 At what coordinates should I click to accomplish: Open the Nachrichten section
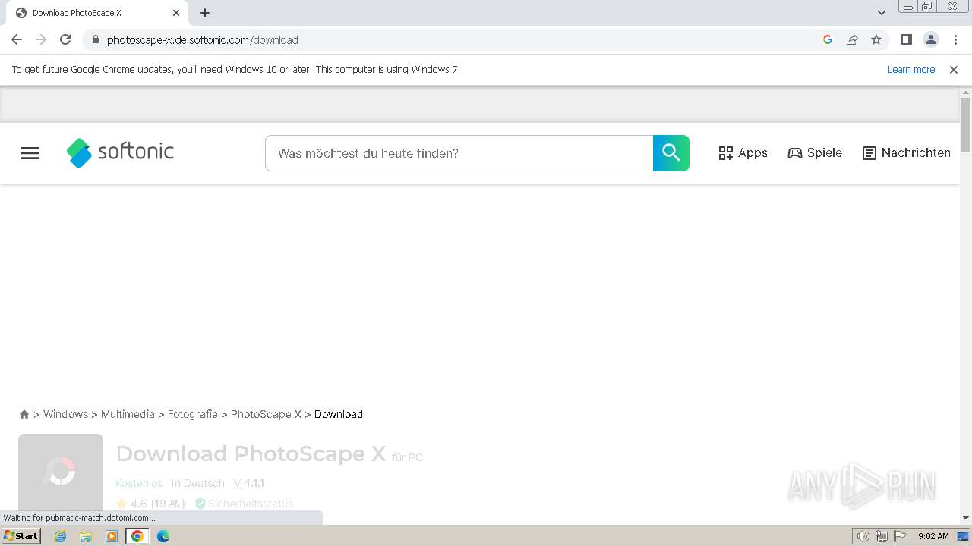(x=907, y=153)
